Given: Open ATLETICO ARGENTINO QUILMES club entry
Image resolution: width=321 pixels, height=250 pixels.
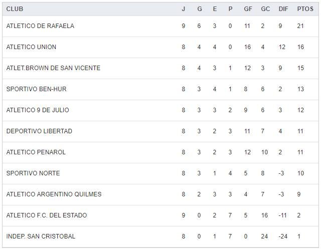Looking at the screenshot, I should [54, 194].
